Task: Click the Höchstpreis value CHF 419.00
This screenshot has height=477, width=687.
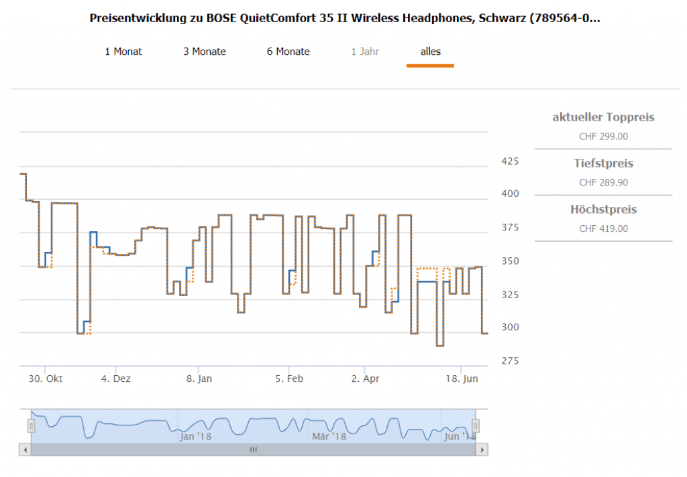Action: point(603,228)
